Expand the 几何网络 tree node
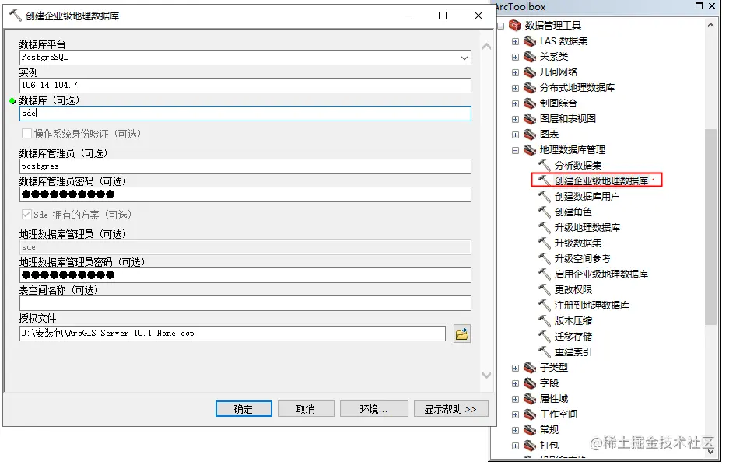 coord(515,72)
